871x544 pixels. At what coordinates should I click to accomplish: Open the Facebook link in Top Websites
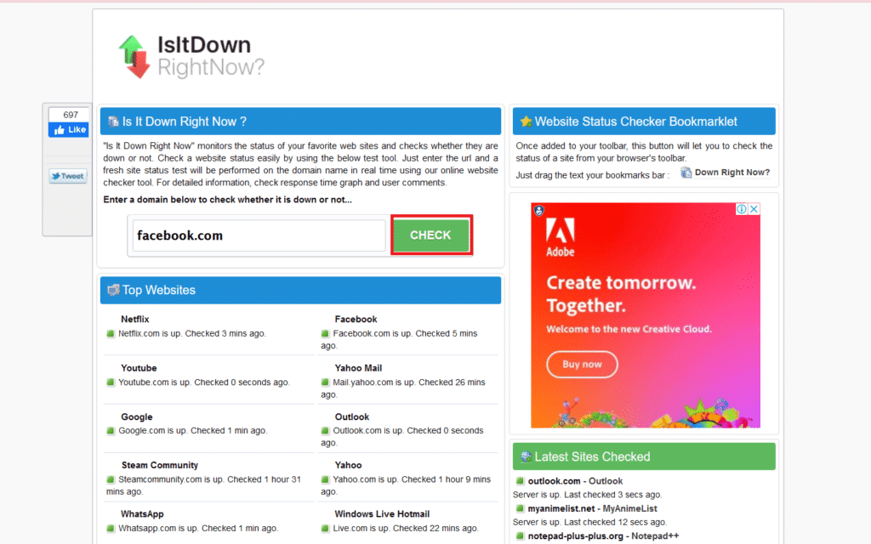point(356,320)
